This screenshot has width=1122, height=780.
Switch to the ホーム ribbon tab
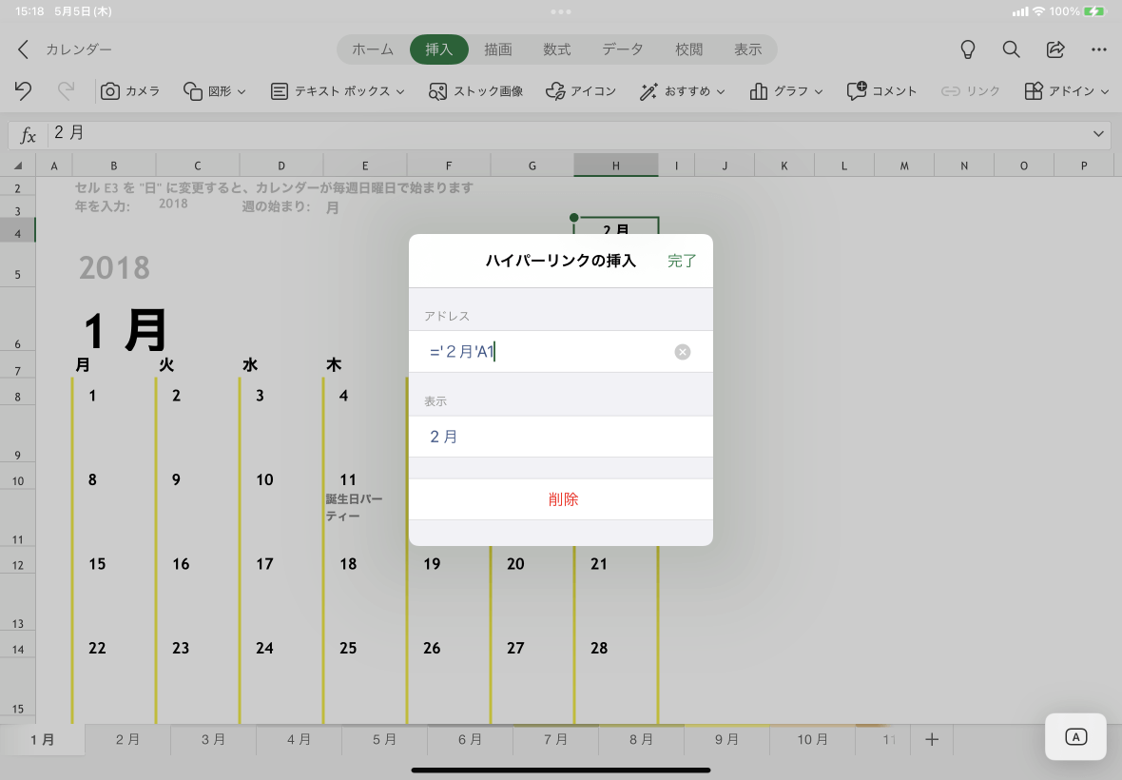pos(373,49)
